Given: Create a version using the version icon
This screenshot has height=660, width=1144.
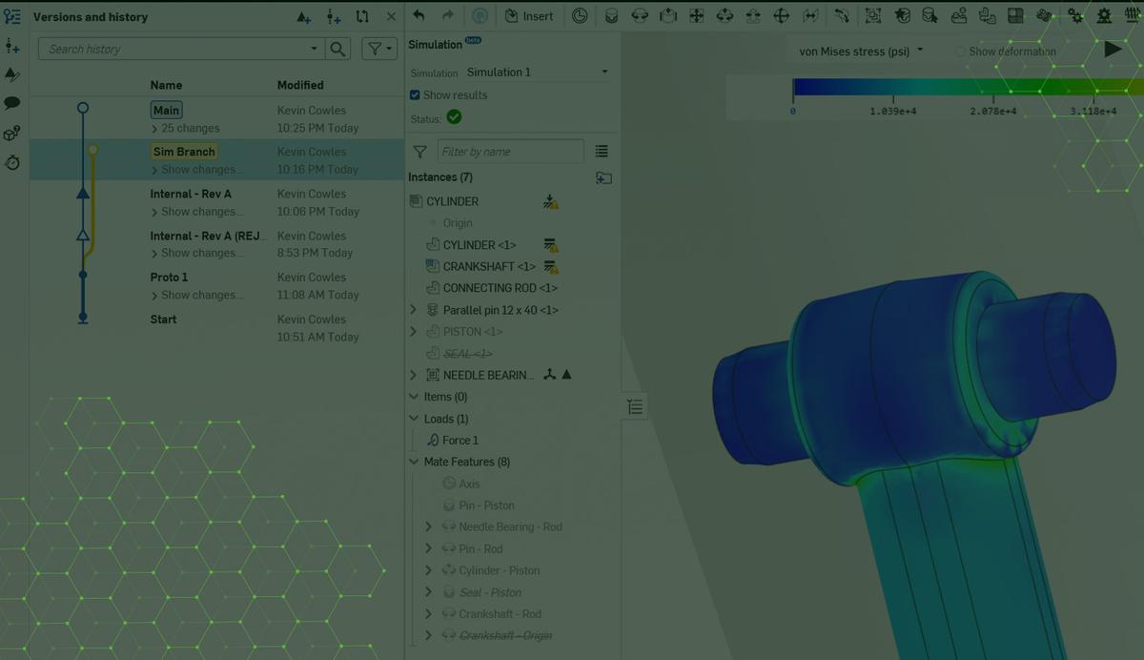Looking at the screenshot, I should tap(304, 16).
